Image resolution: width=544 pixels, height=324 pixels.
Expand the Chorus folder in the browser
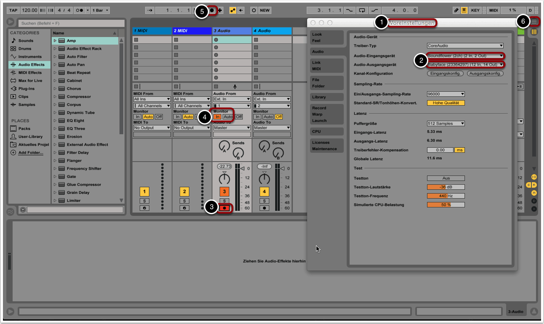[55, 89]
